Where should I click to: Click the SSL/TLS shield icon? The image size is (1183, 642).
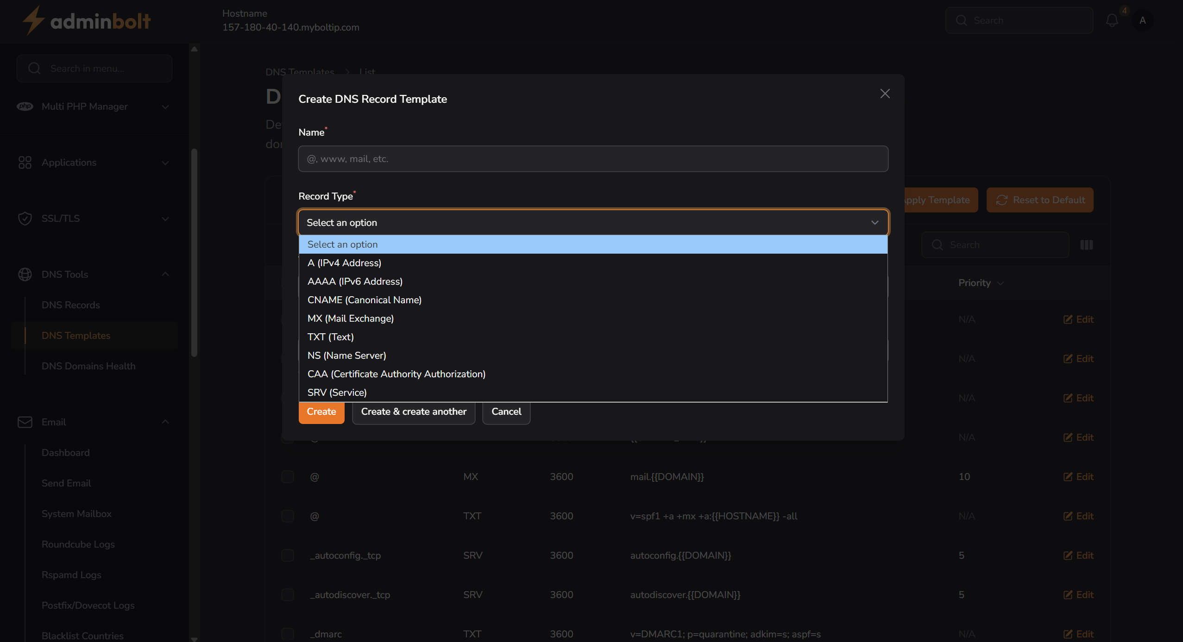[25, 218]
